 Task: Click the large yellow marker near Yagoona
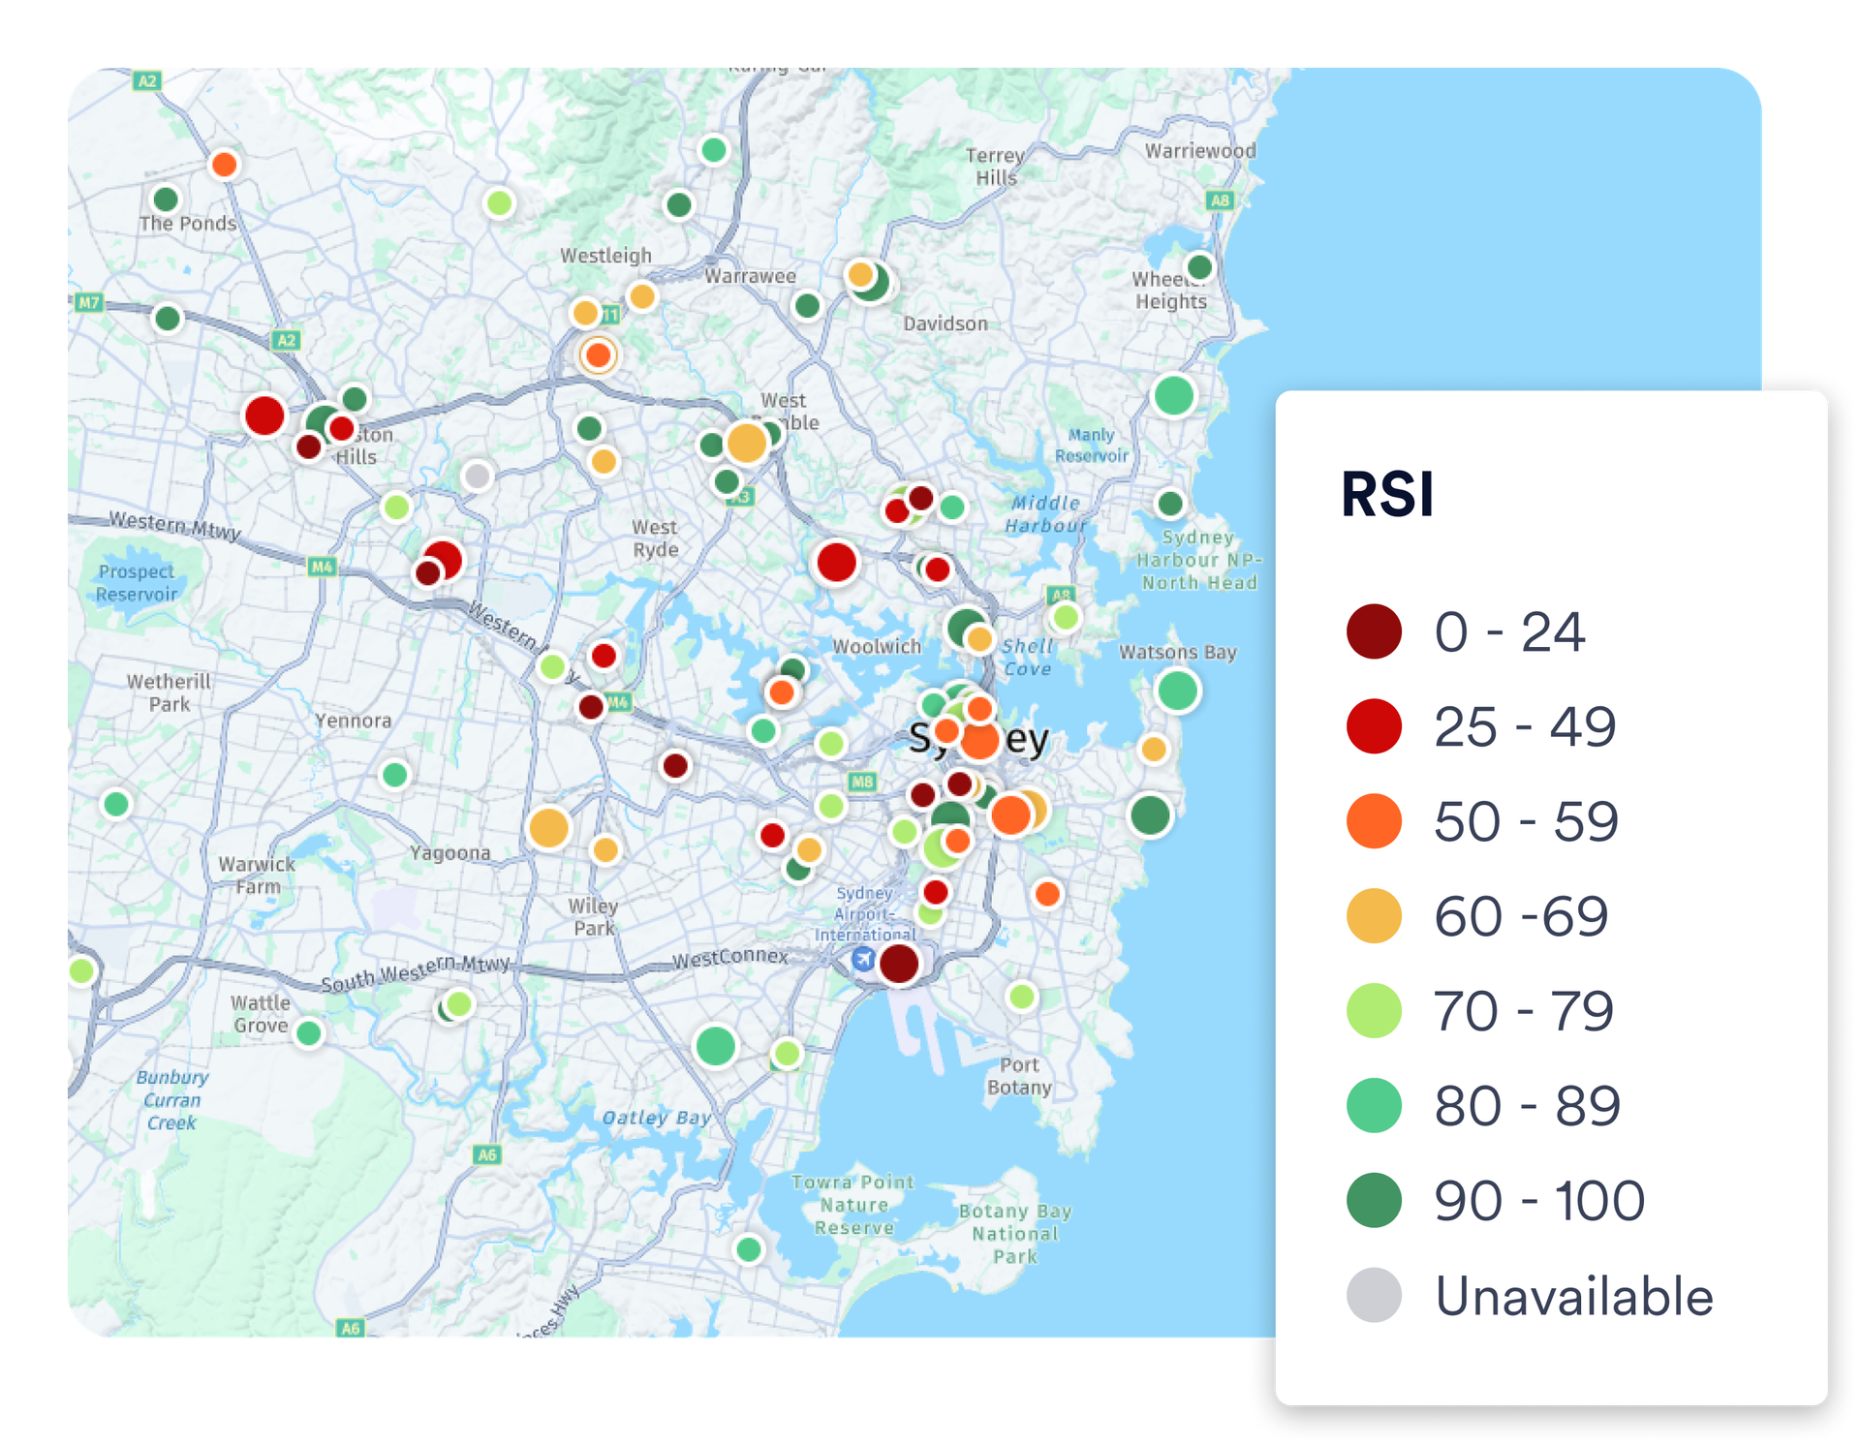[548, 828]
